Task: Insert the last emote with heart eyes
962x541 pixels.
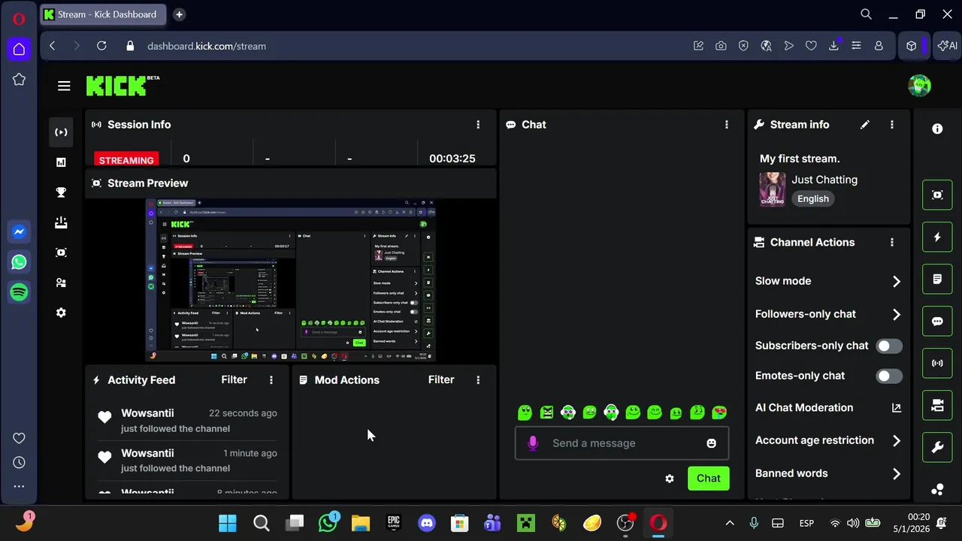Action: click(719, 412)
